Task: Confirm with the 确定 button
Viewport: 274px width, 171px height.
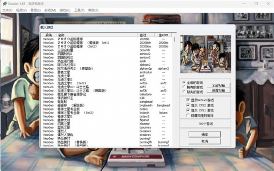Action: click(205, 134)
